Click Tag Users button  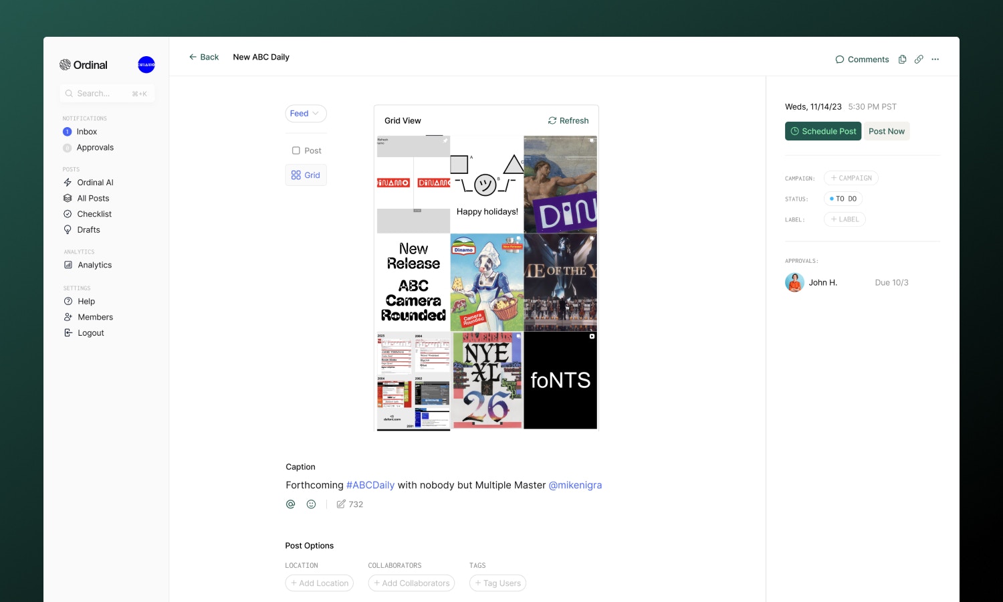pyautogui.click(x=497, y=583)
